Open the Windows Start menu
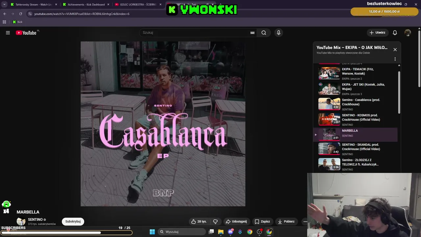The height and width of the screenshot is (237, 421). click(x=152, y=232)
